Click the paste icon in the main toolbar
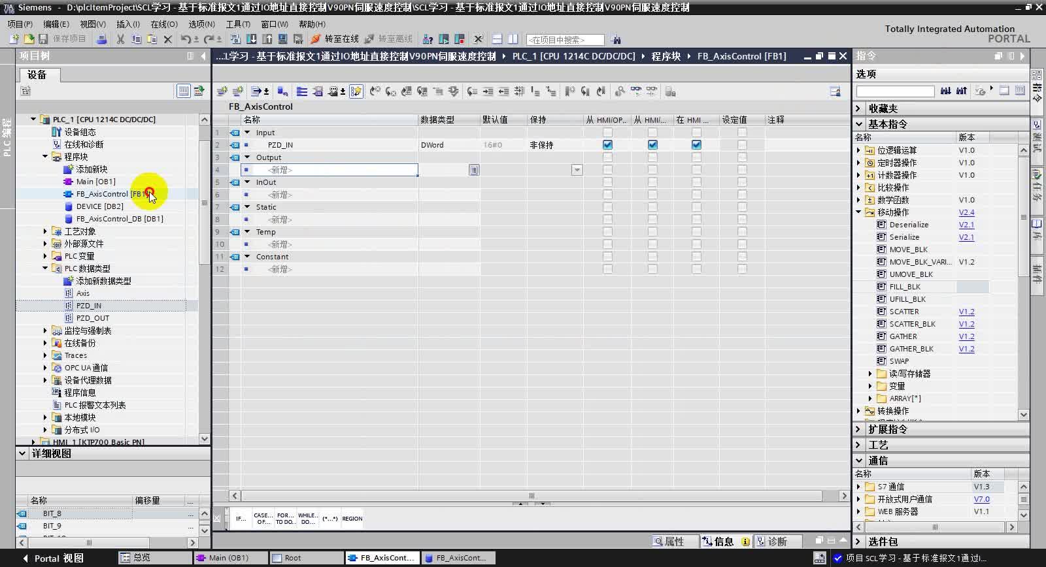The height and width of the screenshot is (567, 1046). click(x=152, y=39)
